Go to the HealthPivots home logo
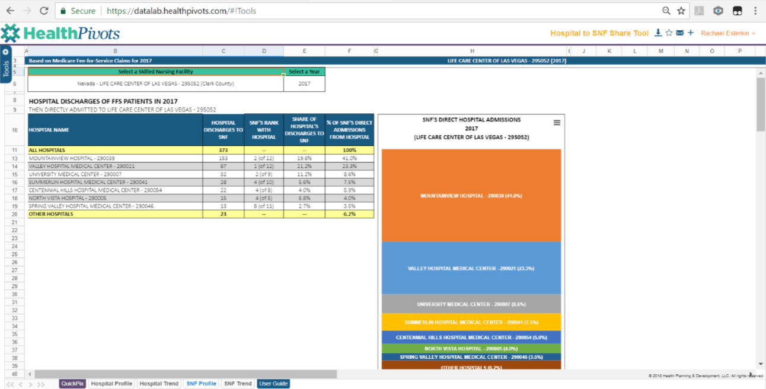 tap(60, 33)
